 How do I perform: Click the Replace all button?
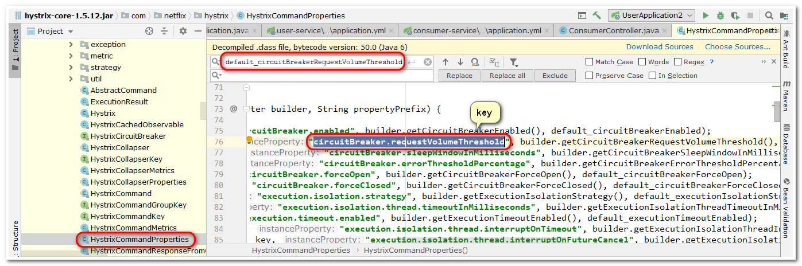[507, 76]
